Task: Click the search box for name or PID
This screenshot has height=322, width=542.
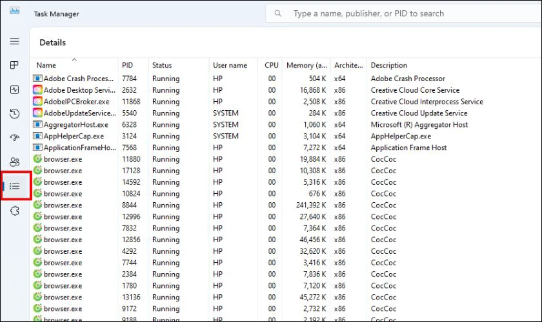Action: (x=403, y=14)
